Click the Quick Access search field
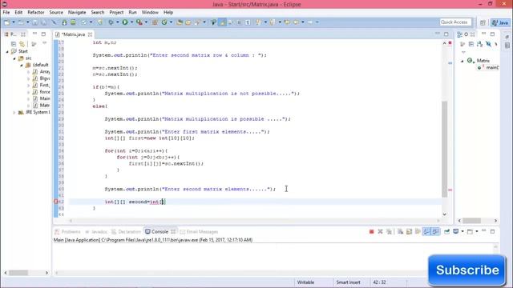Image resolution: width=513 pixels, height=288 pixels. (x=455, y=22)
